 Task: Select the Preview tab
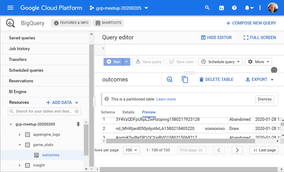click(149, 112)
